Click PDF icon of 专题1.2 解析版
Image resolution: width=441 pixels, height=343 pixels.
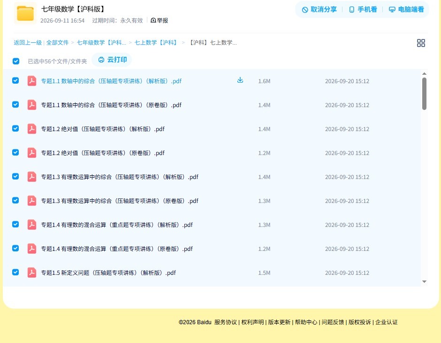point(32,129)
